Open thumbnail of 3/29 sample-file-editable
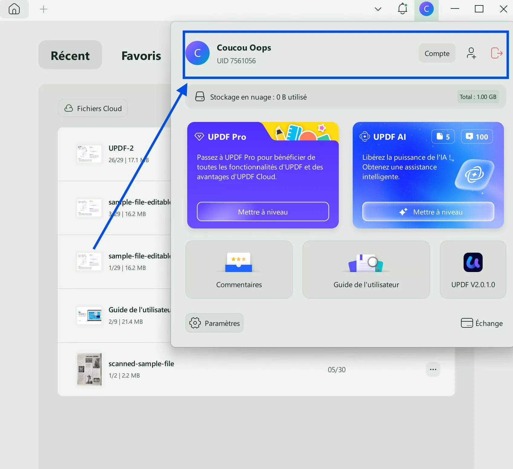This screenshot has width=513, height=469. (89, 208)
